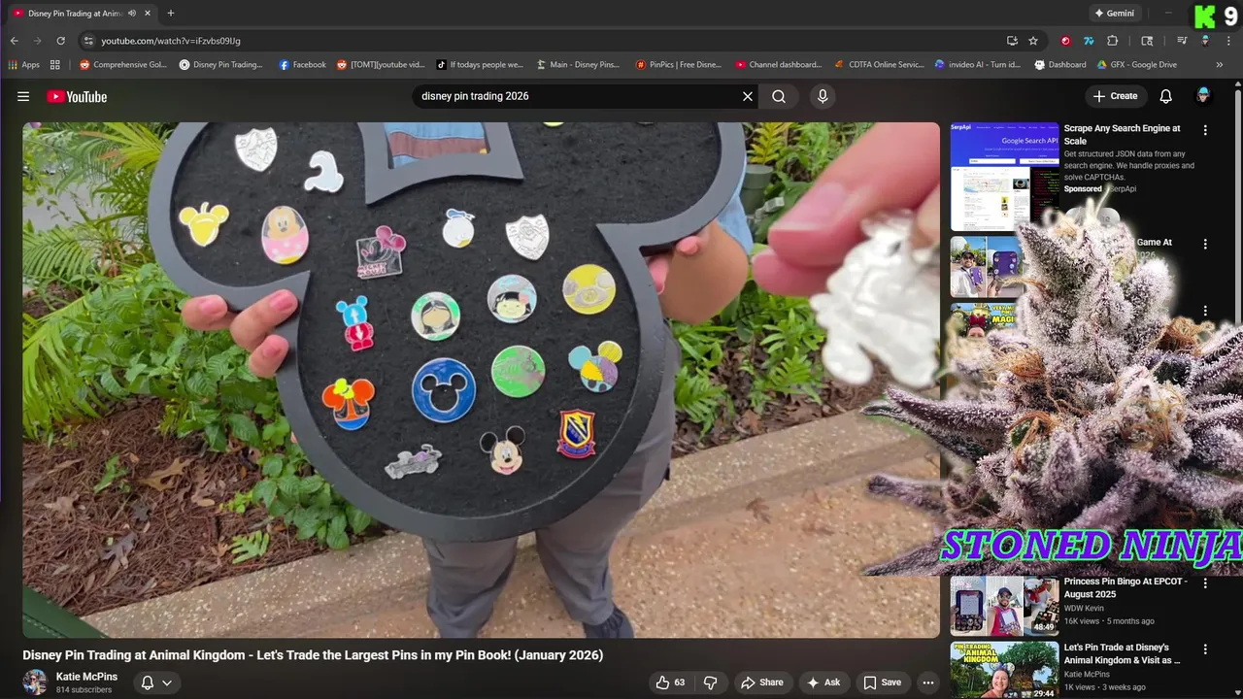
Task: Select the Disney Pin Trading at Animal Kingdom tab
Action: pos(83,14)
